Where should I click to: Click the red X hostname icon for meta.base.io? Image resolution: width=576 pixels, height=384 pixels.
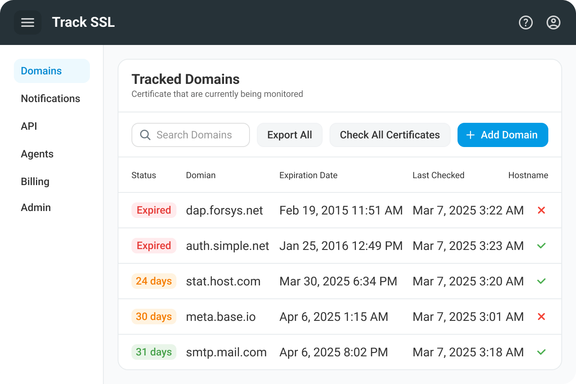tap(541, 317)
